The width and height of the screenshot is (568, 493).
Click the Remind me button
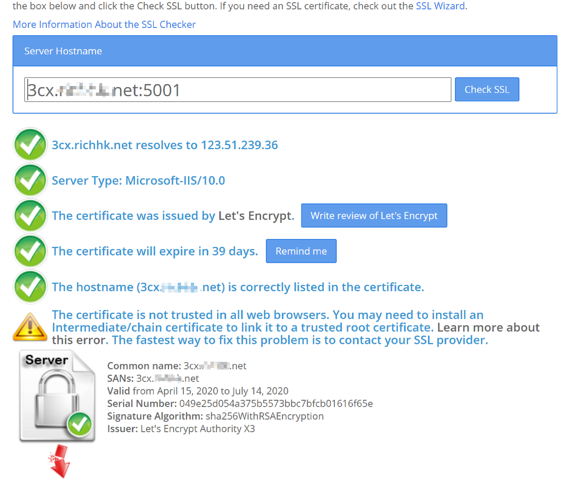click(301, 251)
